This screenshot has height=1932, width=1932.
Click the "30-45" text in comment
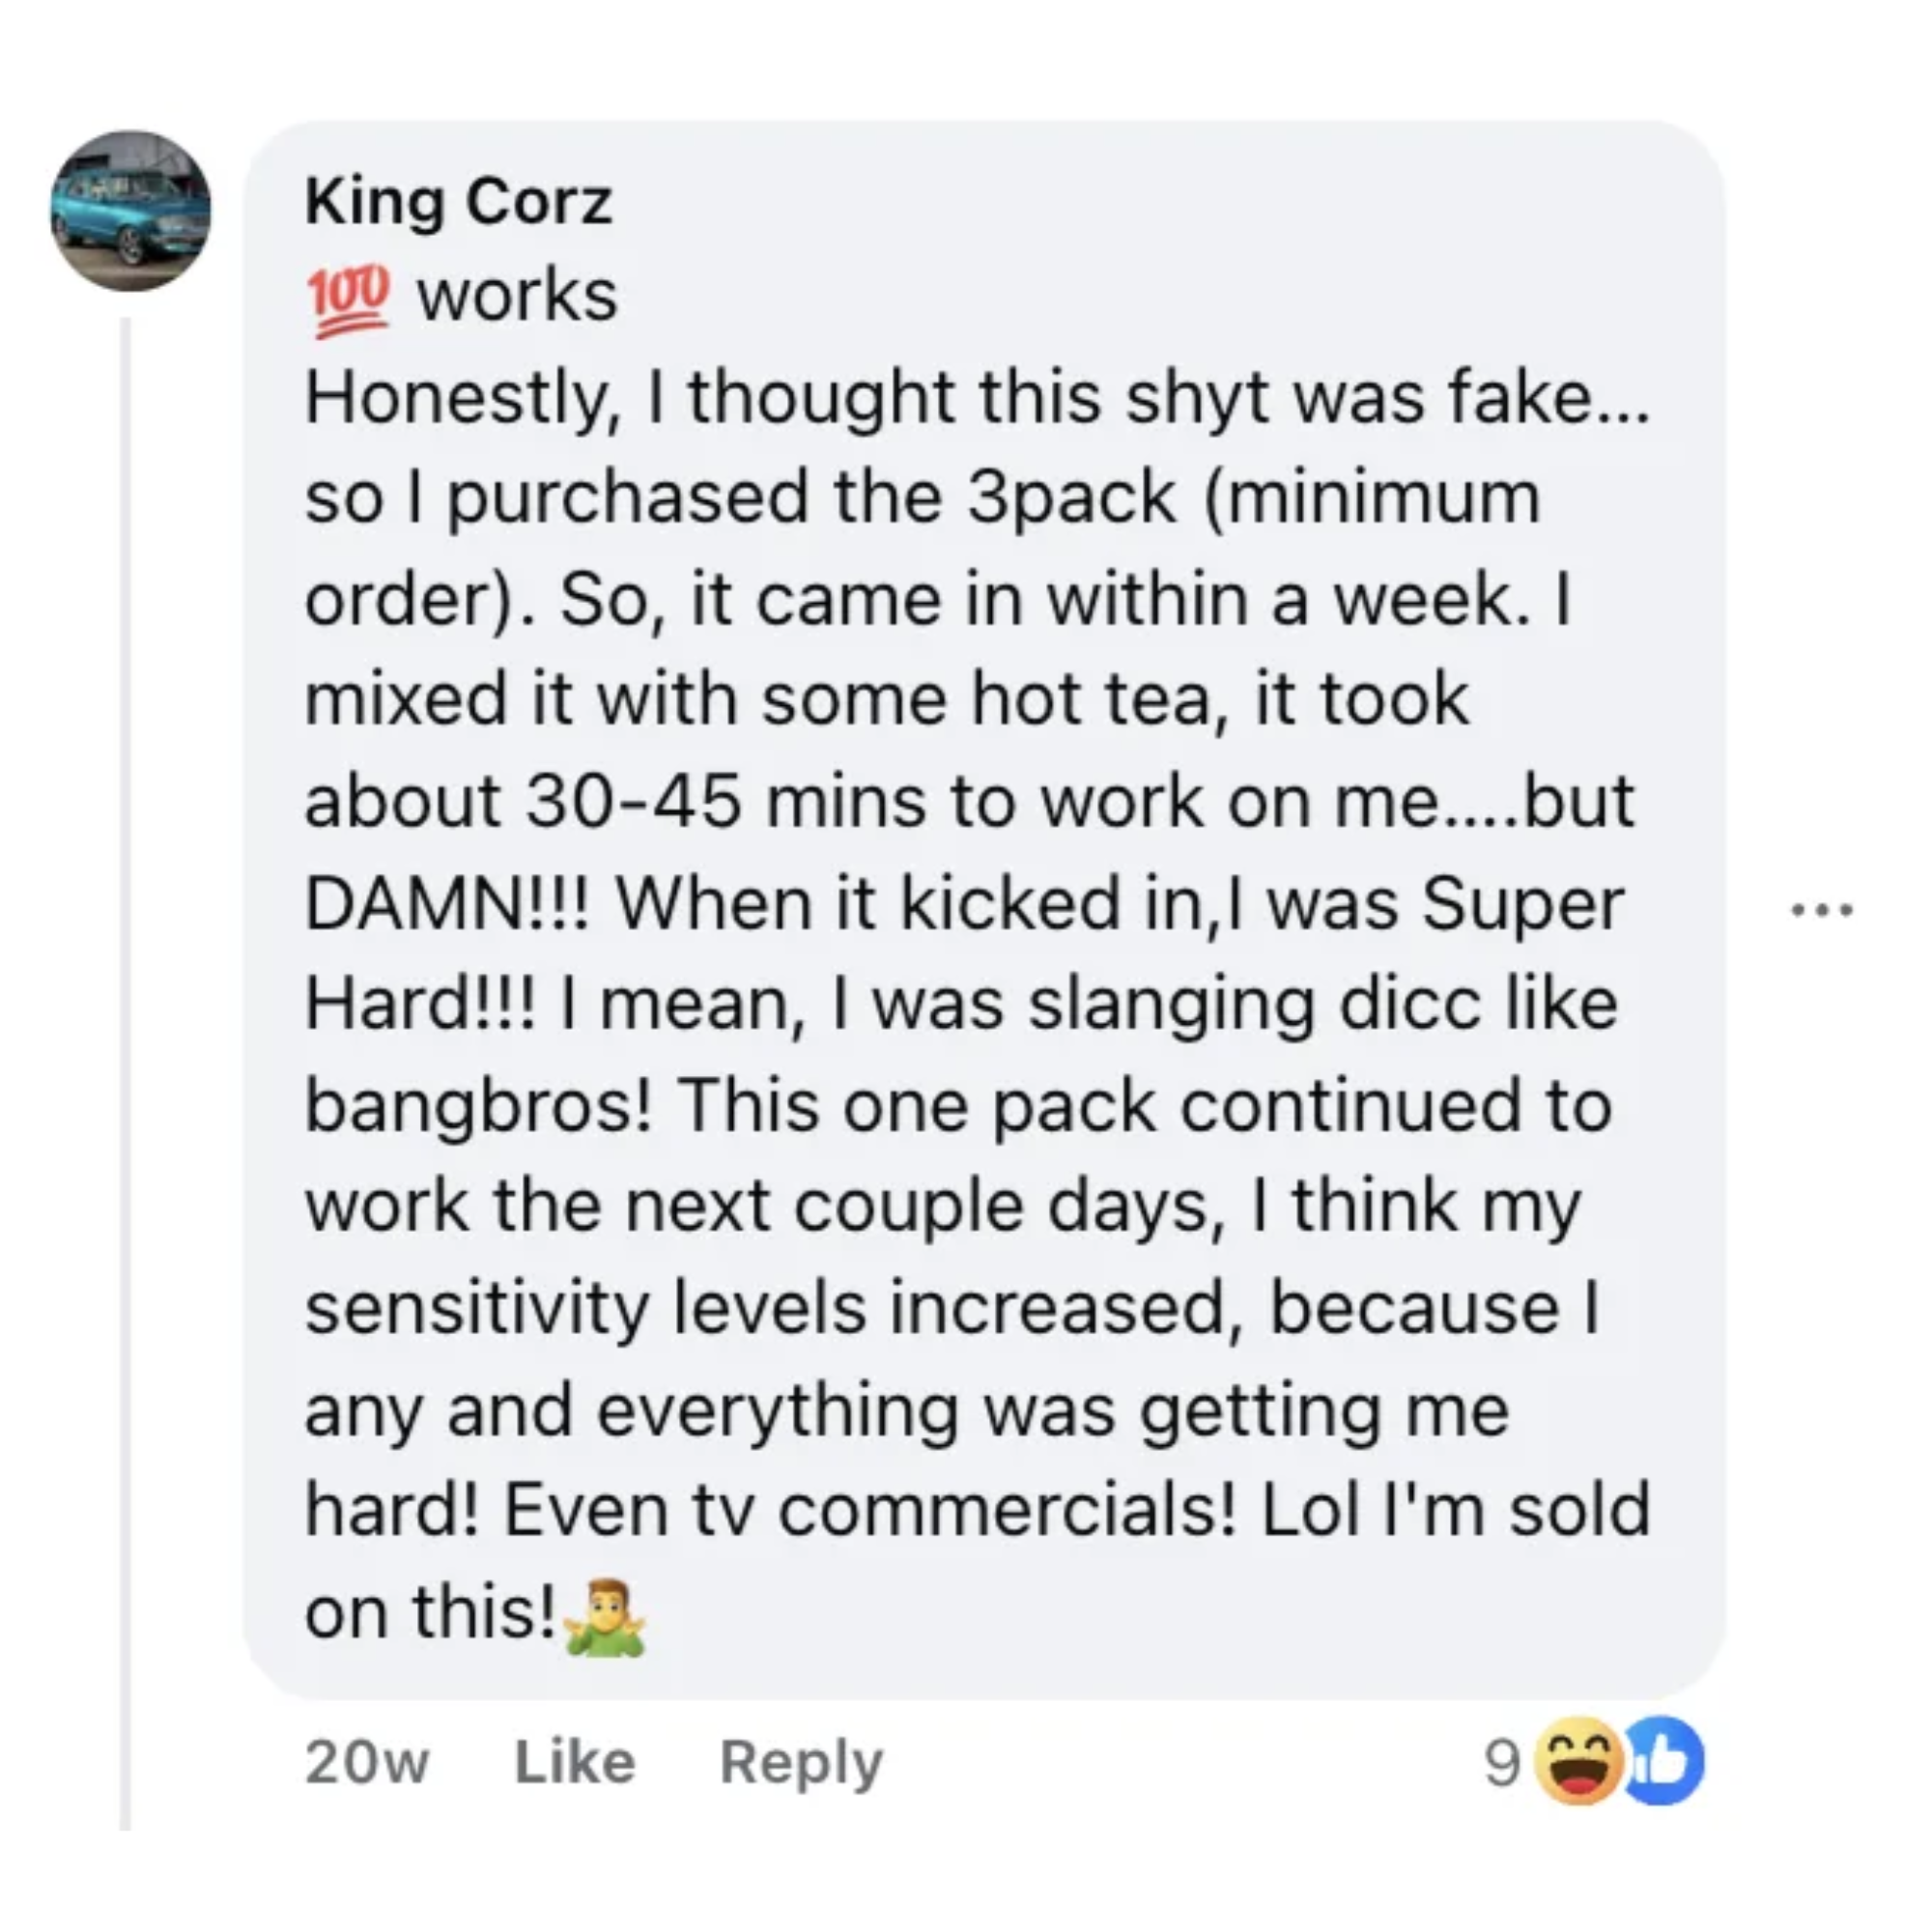point(634,803)
